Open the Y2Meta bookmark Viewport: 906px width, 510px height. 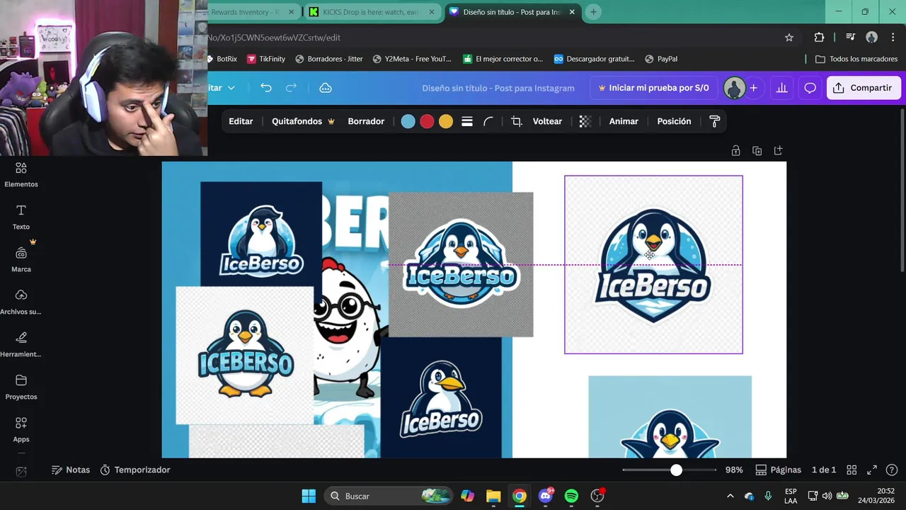point(412,59)
